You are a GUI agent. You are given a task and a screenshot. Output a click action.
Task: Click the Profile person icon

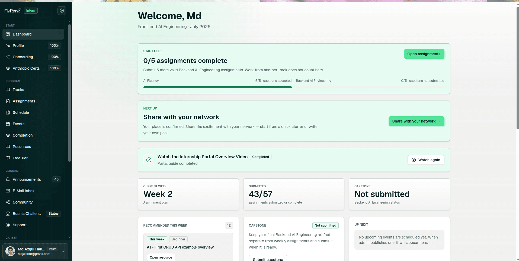click(x=8, y=46)
